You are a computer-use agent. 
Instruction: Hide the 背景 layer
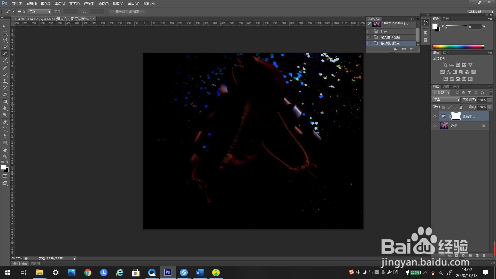[435, 126]
